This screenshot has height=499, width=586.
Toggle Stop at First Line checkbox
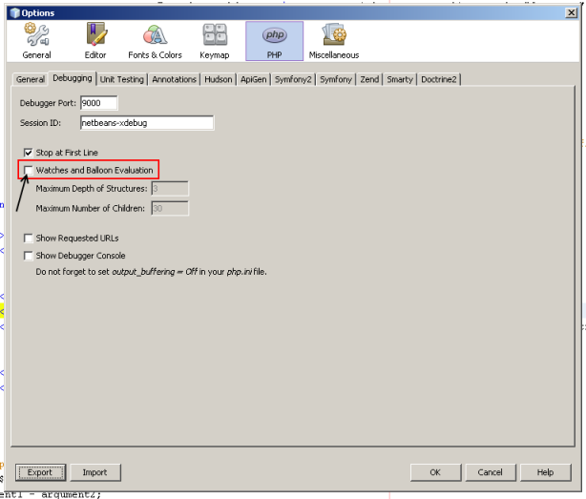click(29, 153)
